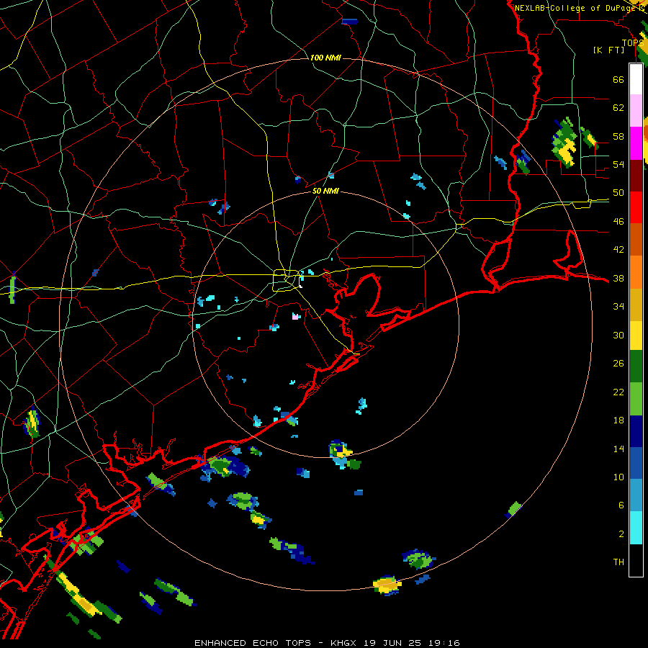Select the "58" legend value

click(618, 136)
